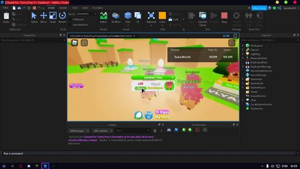Open the help icon beside What's New
This screenshot has width=300, height=169.
[270, 8]
